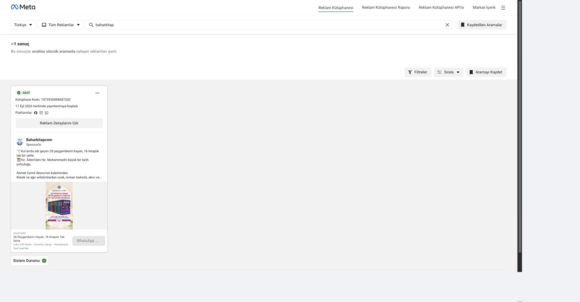Click the 'Lüks ciltli baskı' description text
The height and width of the screenshot is (302, 580).
[23, 244]
